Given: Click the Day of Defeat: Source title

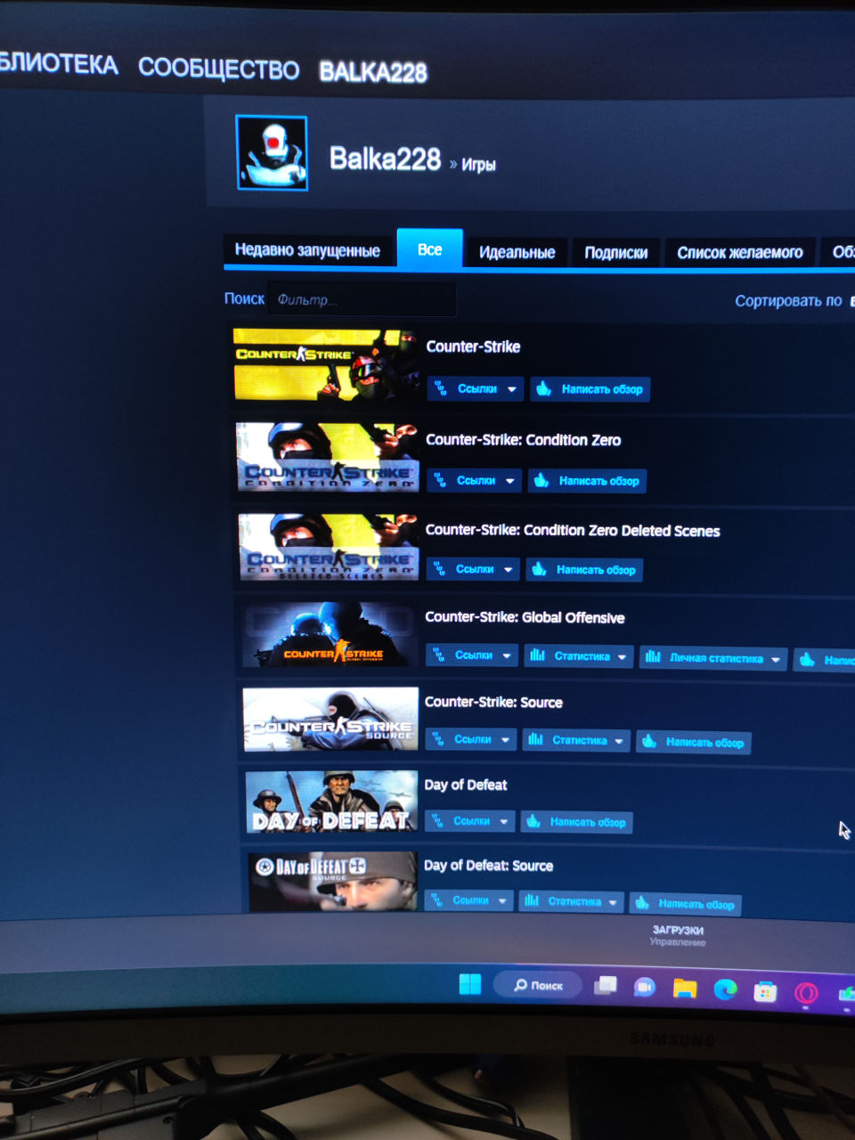Looking at the screenshot, I should tap(488, 866).
